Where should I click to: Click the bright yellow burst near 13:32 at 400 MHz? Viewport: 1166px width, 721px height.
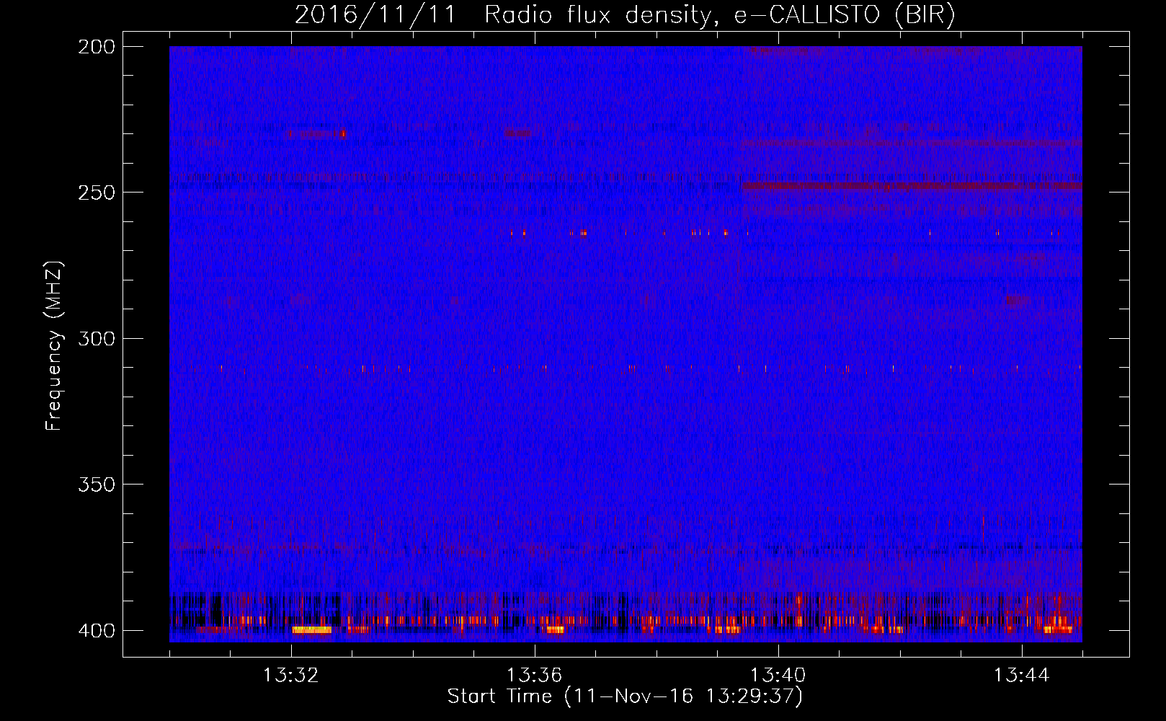(x=312, y=629)
